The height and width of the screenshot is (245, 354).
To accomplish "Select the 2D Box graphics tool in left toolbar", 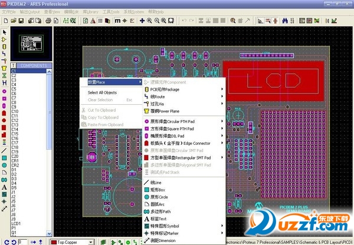I will pos(4,158).
